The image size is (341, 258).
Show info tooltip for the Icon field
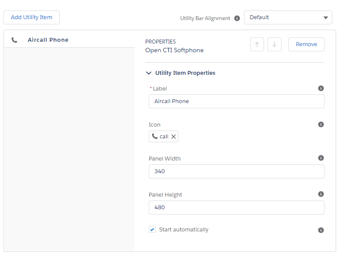point(321,124)
